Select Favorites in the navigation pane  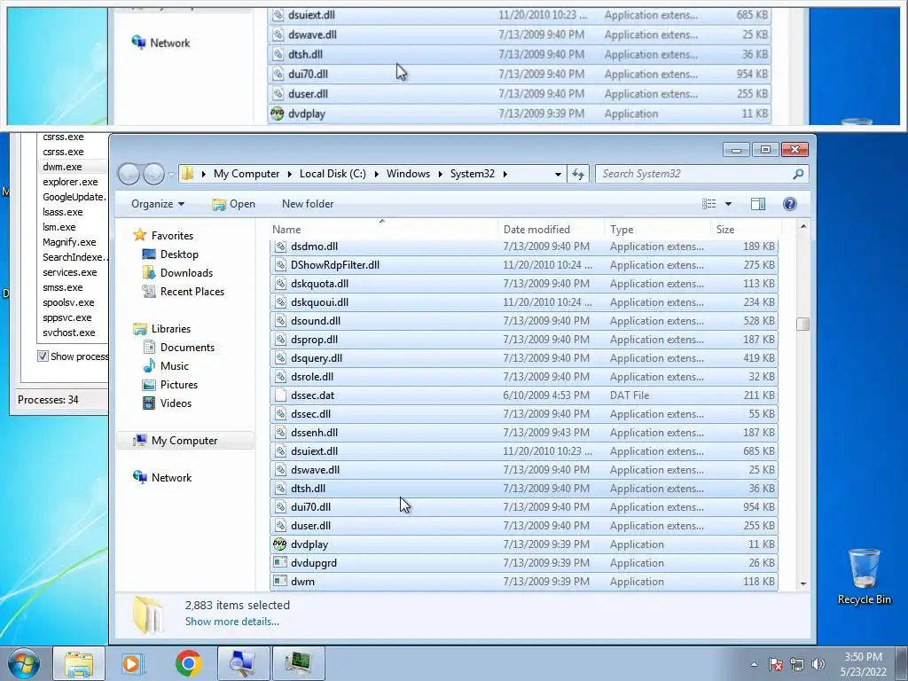172,236
